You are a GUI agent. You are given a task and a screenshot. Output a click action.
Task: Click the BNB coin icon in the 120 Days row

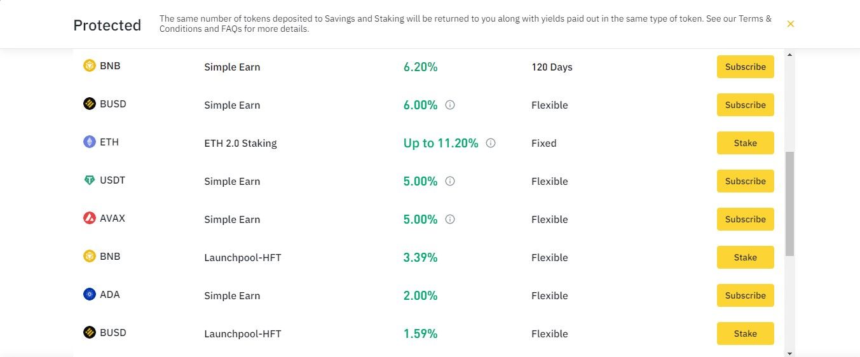[x=90, y=65]
